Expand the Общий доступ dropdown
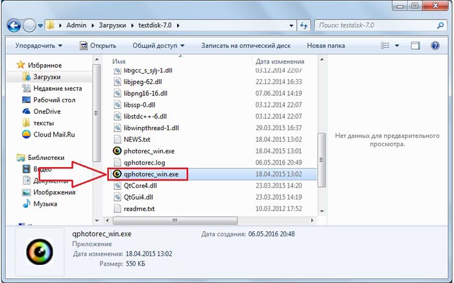The image size is (454, 283). pyautogui.click(x=158, y=46)
